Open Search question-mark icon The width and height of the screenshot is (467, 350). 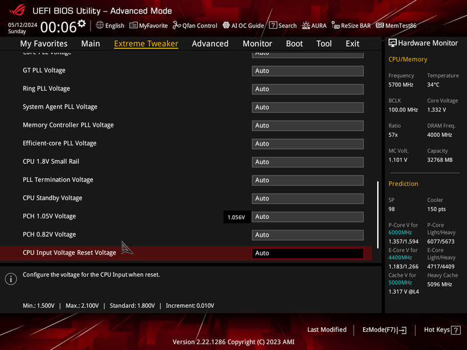point(273,25)
